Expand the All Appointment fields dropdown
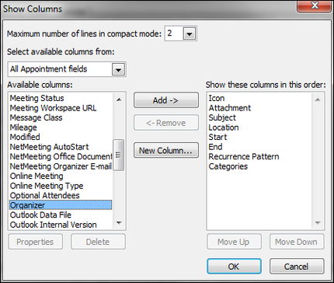 click(x=118, y=69)
